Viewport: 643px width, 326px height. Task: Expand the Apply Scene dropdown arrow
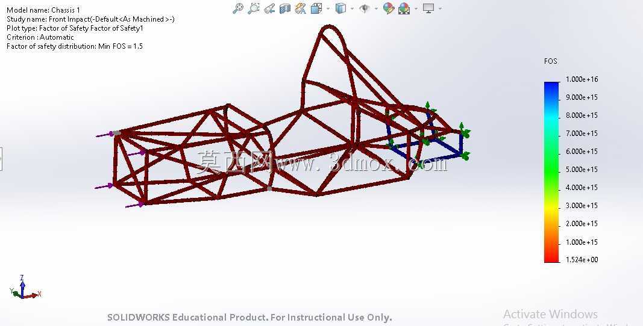[x=416, y=8]
